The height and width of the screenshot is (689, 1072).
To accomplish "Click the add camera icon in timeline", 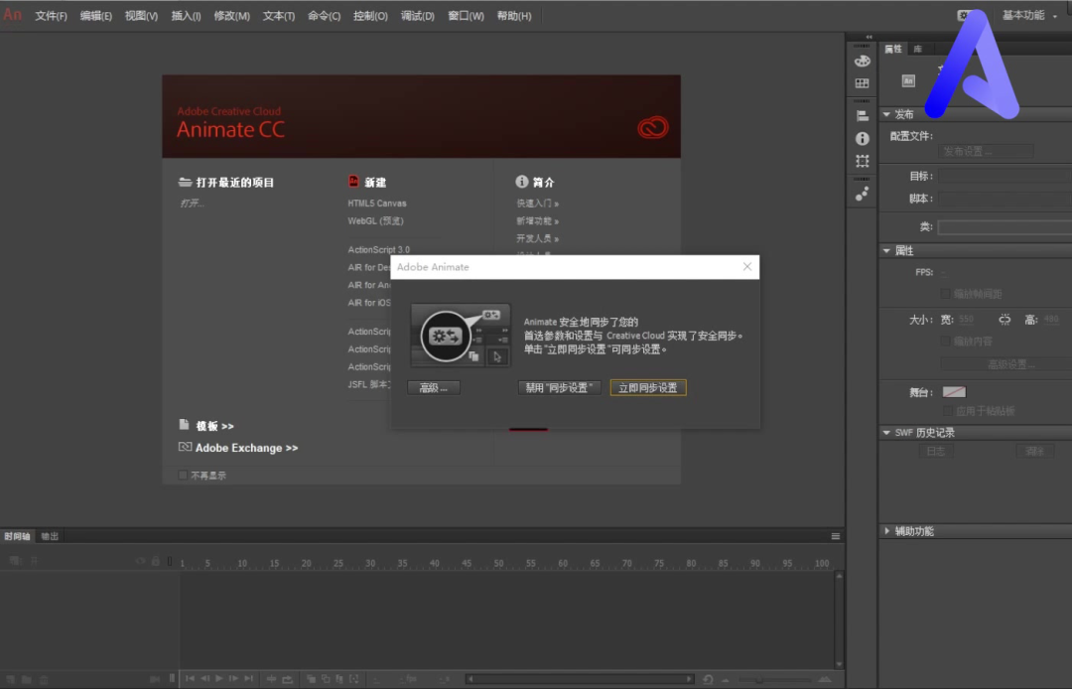I will pyautogui.click(x=155, y=679).
